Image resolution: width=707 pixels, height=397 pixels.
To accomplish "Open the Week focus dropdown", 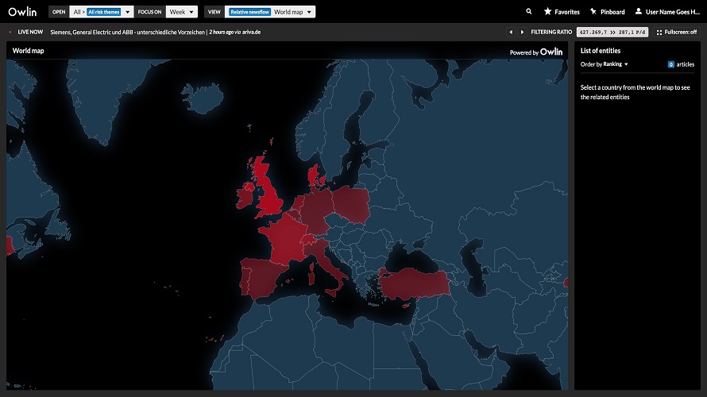I will [182, 12].
